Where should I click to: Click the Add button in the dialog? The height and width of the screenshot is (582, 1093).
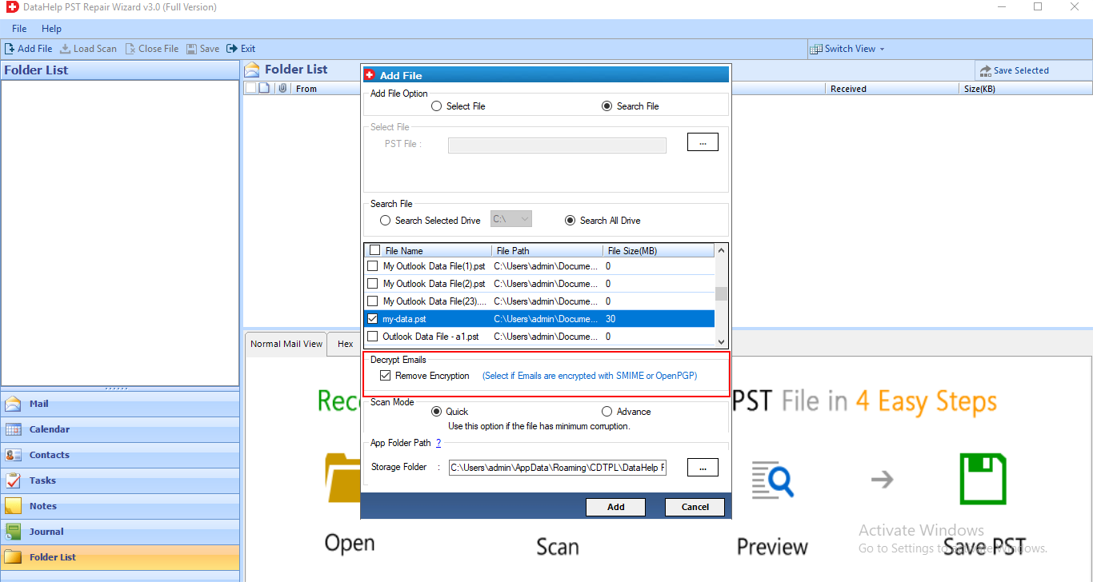tap(615, 507)
